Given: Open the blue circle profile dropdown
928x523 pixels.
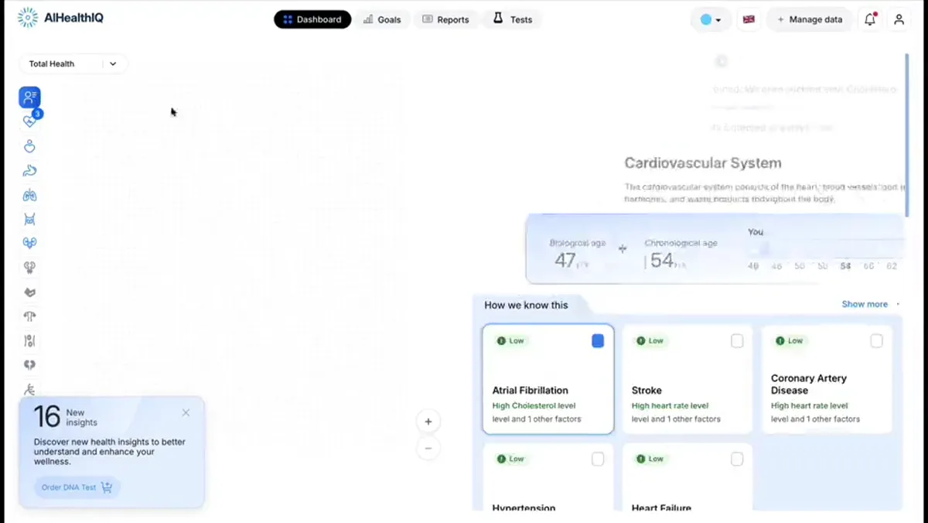Looking at the screenshot, I should click(711, 19).
